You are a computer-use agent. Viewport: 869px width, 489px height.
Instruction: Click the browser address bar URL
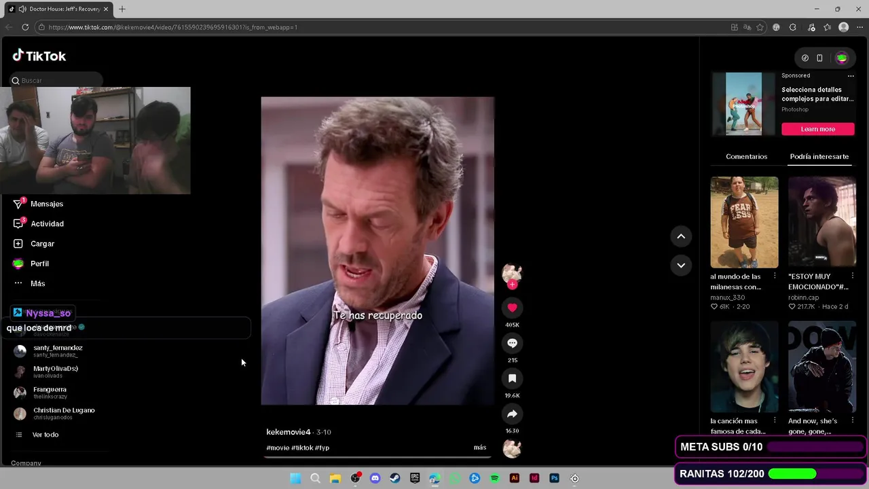(173, 27)
